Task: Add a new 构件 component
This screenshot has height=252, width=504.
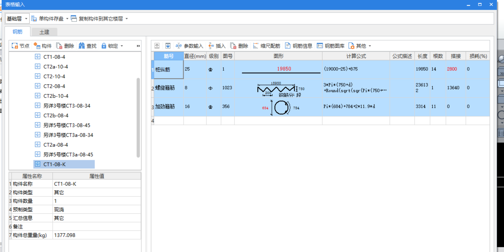Action: [43, 46]
